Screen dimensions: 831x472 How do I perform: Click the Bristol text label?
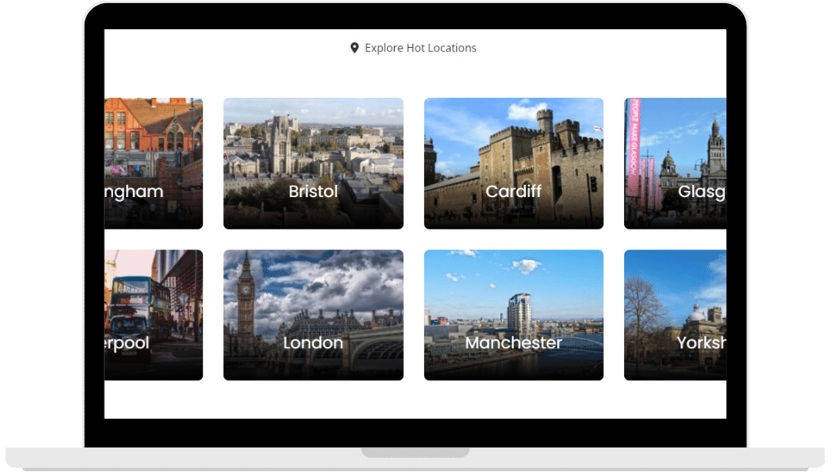313,192
